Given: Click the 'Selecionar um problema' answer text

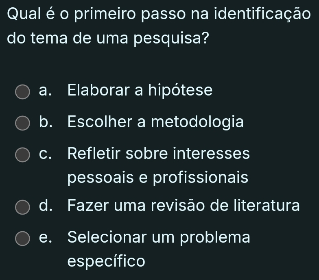Looking at the screenshot, I should pyautogui.click(x=159, y=237).
